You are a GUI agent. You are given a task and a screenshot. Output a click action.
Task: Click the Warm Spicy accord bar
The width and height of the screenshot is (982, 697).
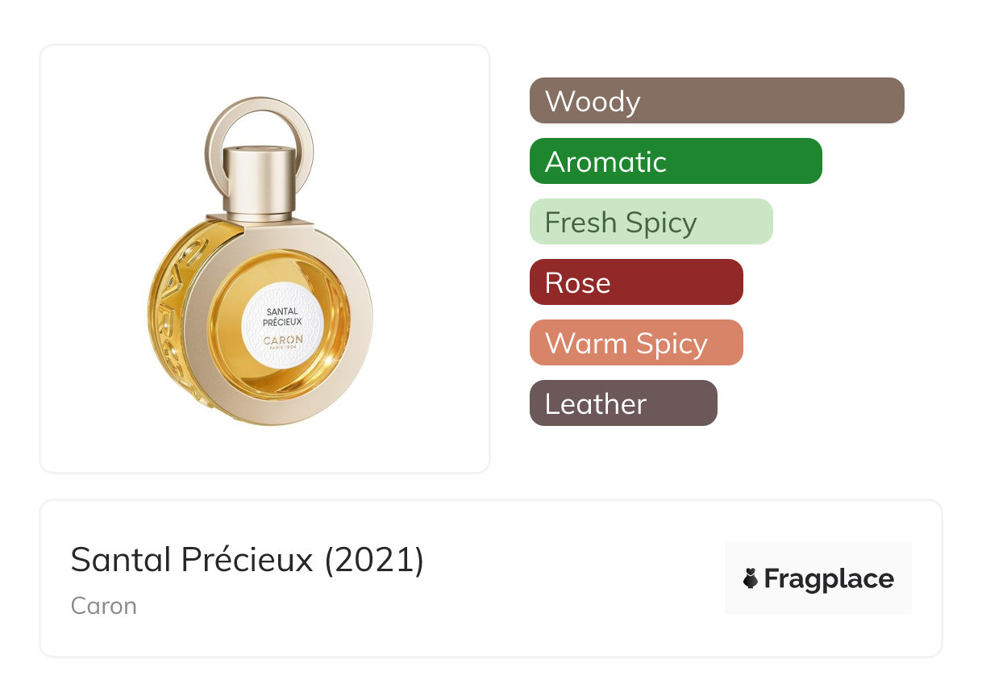[x=635, y=343]
